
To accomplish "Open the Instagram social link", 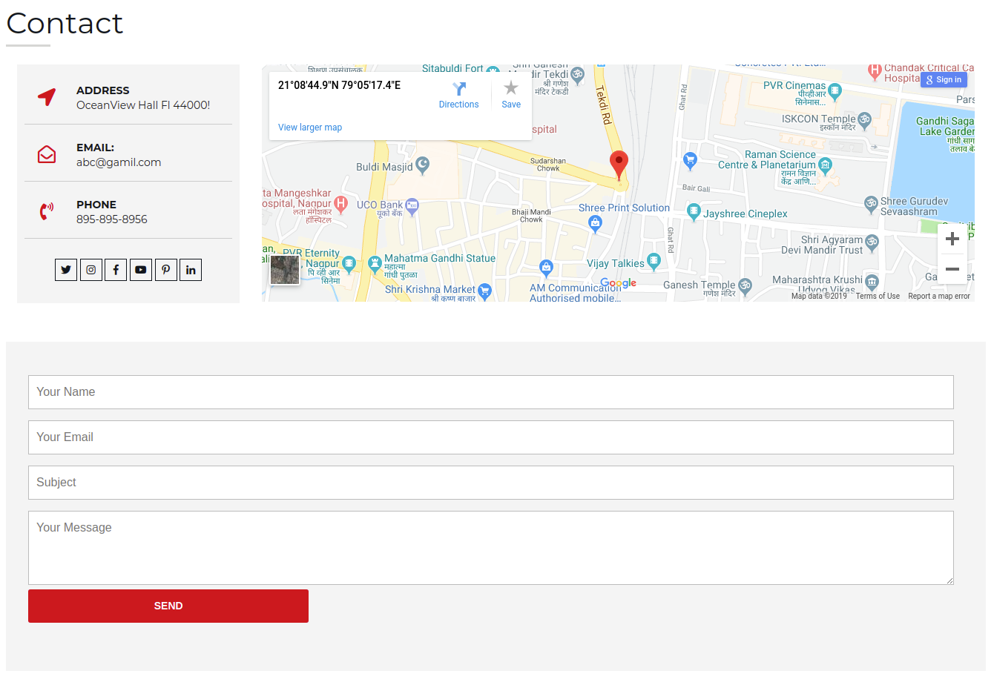I will pyautogui.click(x=90, y=270).
